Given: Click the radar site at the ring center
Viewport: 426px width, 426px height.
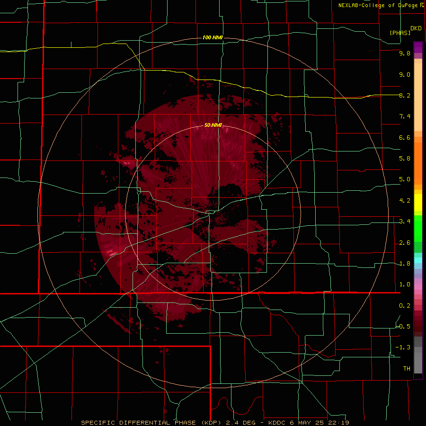Looking at the screenshot, I should tap(213, 213).
